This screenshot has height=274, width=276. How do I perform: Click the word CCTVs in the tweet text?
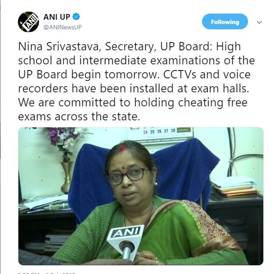click(x=180, y=74)
